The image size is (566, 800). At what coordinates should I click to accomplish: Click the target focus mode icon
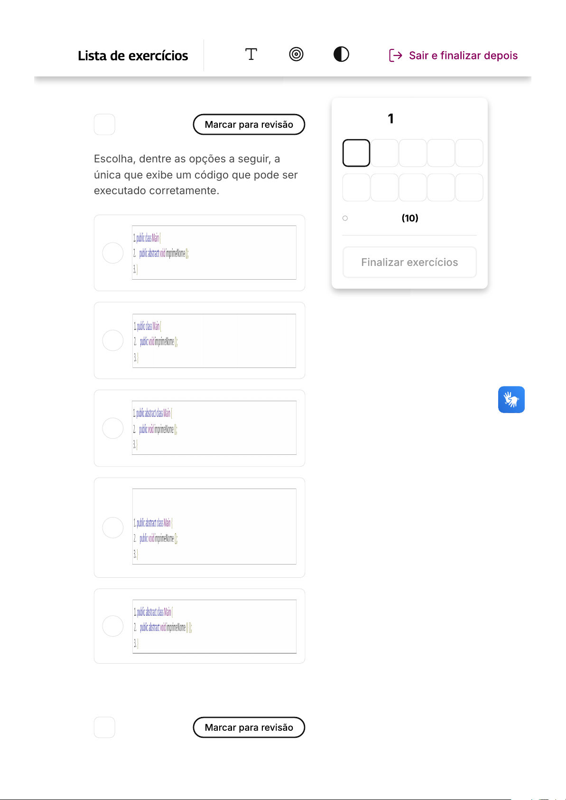(x=296, y=55)
